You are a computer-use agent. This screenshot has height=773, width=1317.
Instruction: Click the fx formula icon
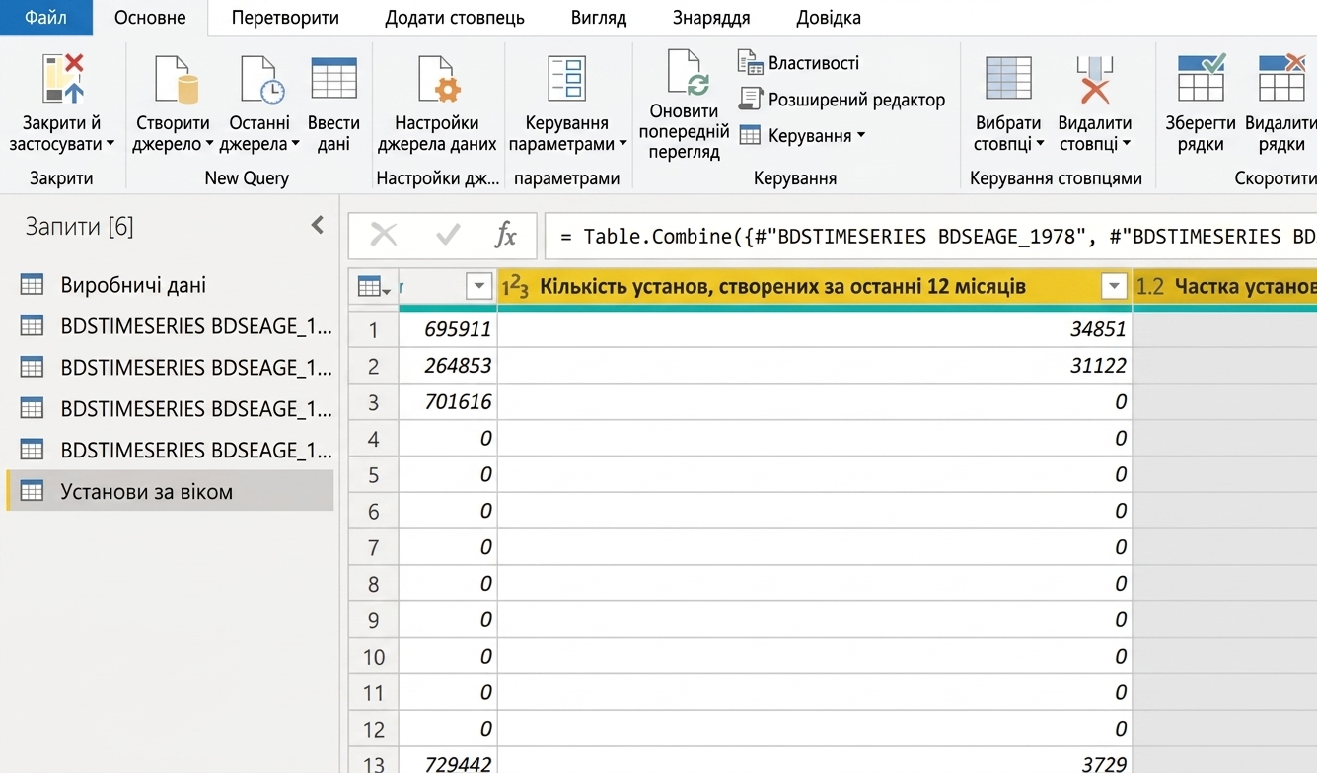point(505,235)
